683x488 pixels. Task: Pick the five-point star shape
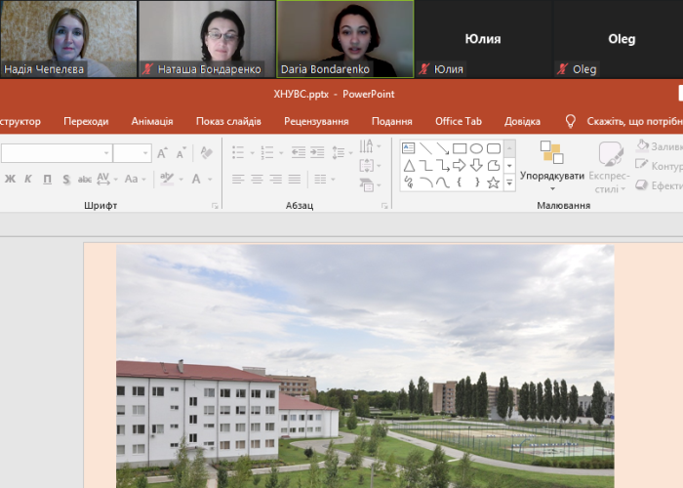pos(494,183)
